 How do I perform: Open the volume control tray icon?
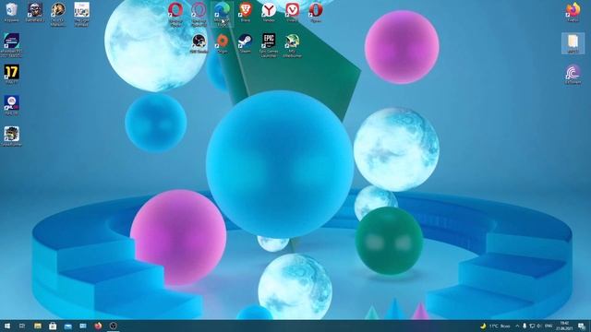(539, 326)
